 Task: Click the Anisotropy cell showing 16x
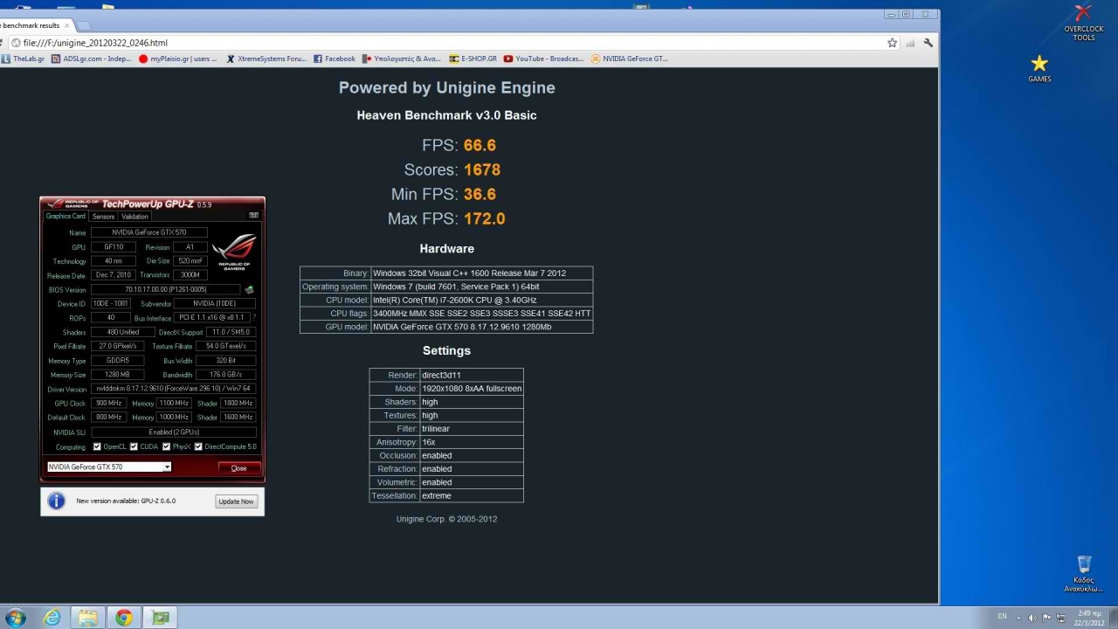pyautogui.click(x=472, y=442)
